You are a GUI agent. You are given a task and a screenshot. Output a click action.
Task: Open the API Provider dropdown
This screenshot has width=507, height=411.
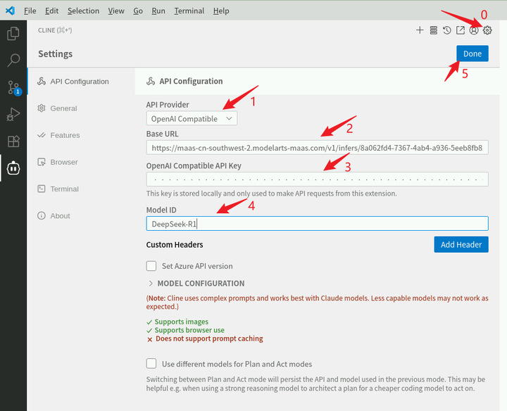click(192, 118)
